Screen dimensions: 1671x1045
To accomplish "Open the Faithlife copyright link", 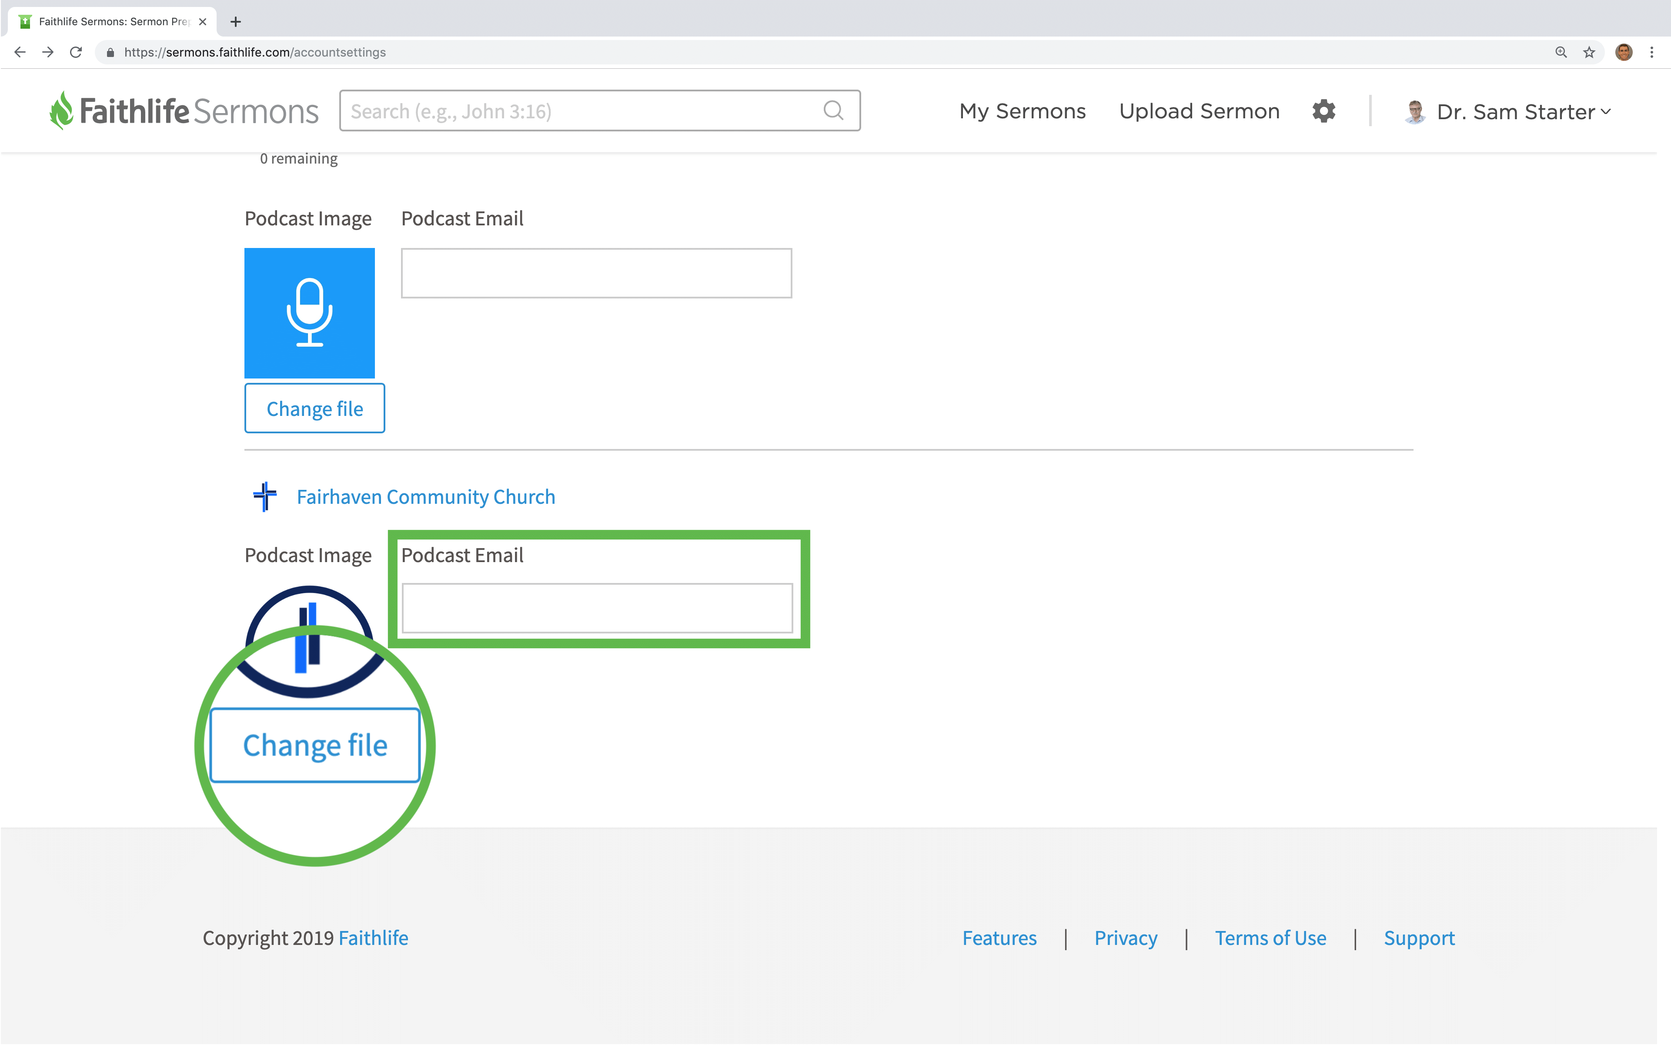I will (373, 938).
